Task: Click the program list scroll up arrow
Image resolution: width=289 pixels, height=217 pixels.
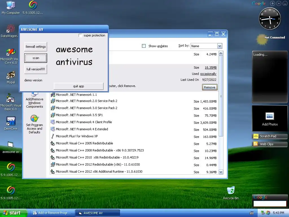Action: tap(221, 53)
